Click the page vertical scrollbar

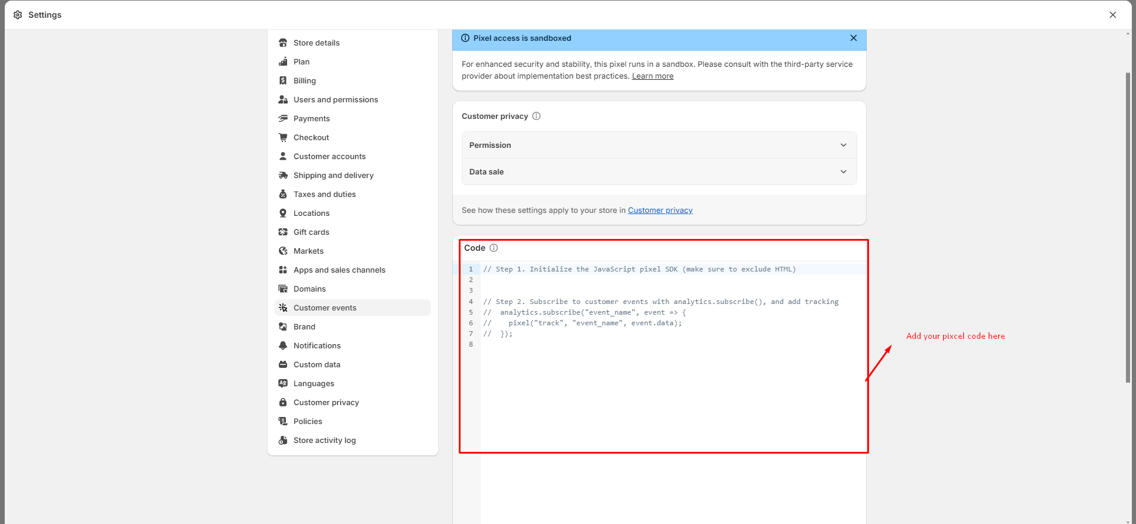pyautogui.click(x=1128, y=228)
